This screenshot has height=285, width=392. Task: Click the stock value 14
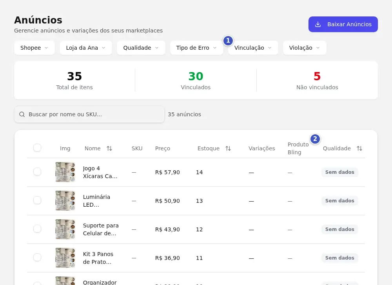coord(199,172)
